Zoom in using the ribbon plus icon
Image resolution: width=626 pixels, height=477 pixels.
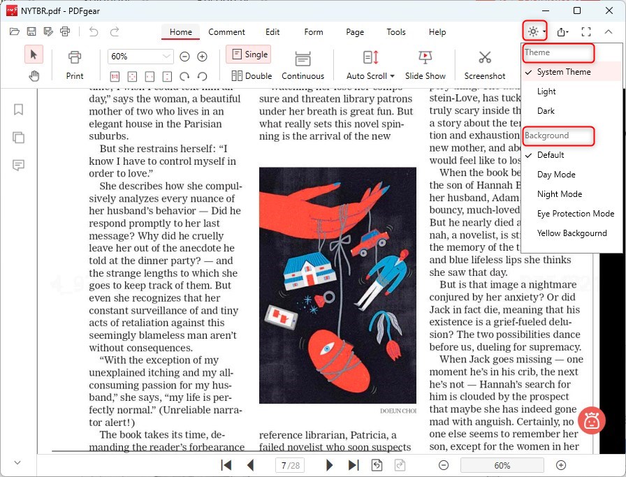(x=203, y=57)
